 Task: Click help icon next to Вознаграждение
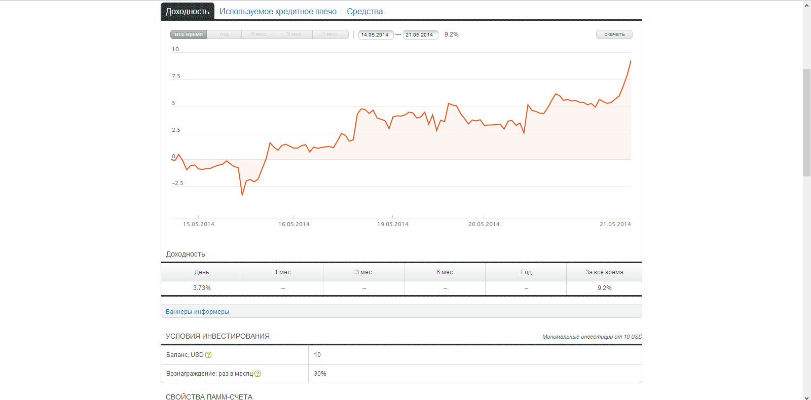(x=257, y=374)
